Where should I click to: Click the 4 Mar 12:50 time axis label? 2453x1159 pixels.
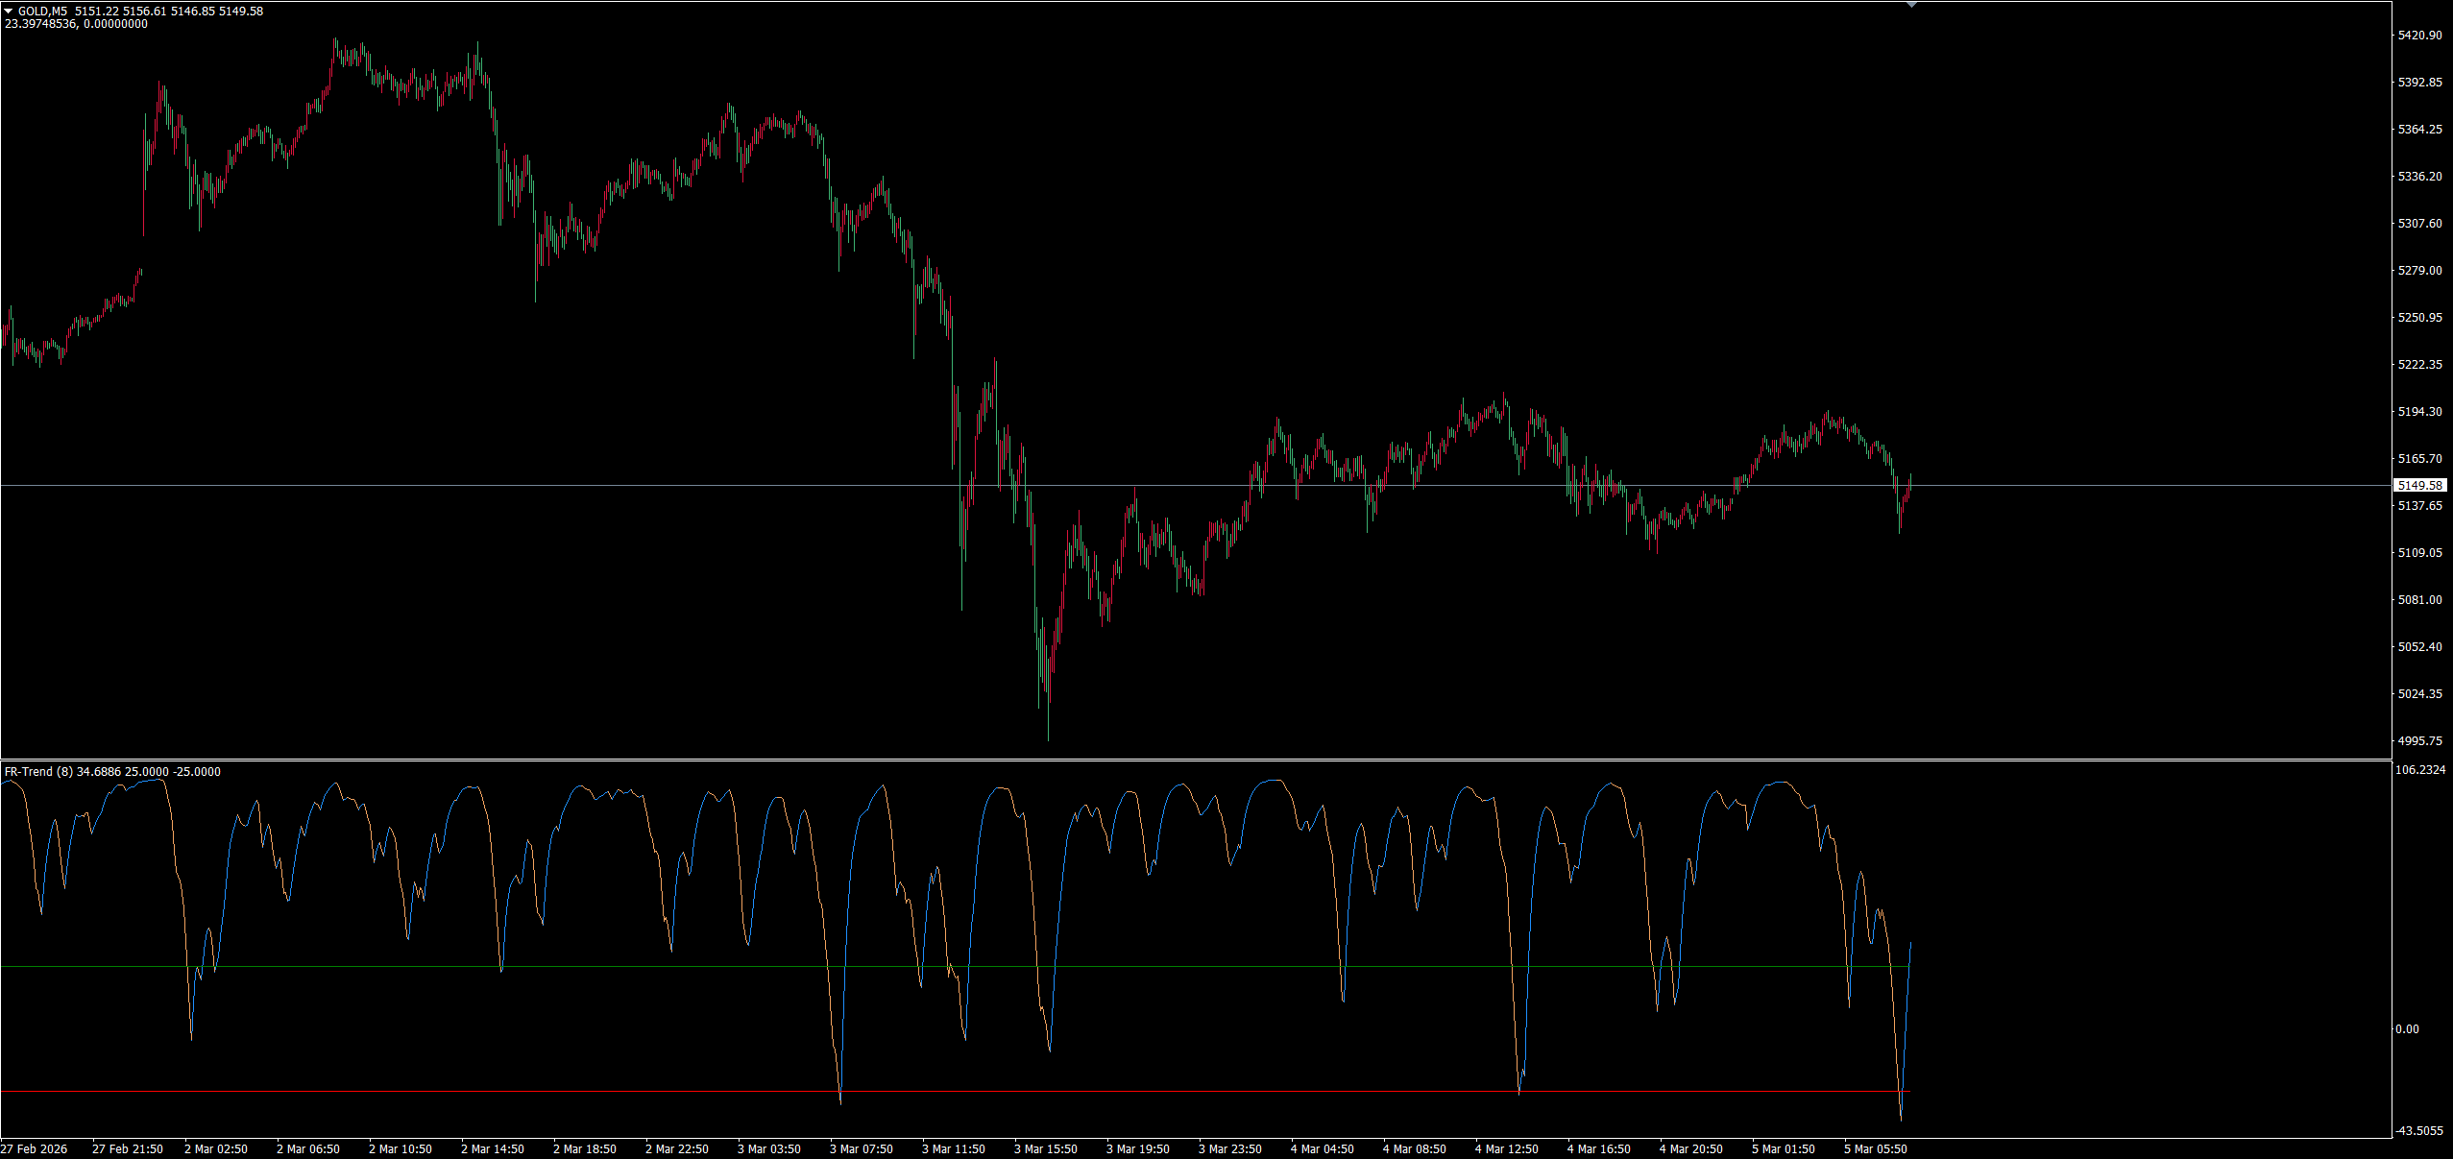click(x=1507, y=1149)
